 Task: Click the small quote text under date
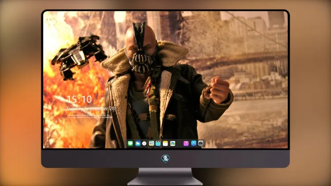pyautogui.click(x=90, y=116)
